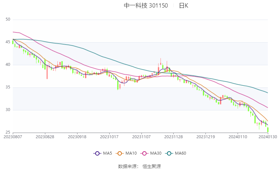Click the 20231128 date axis label

tap(174, 137)
